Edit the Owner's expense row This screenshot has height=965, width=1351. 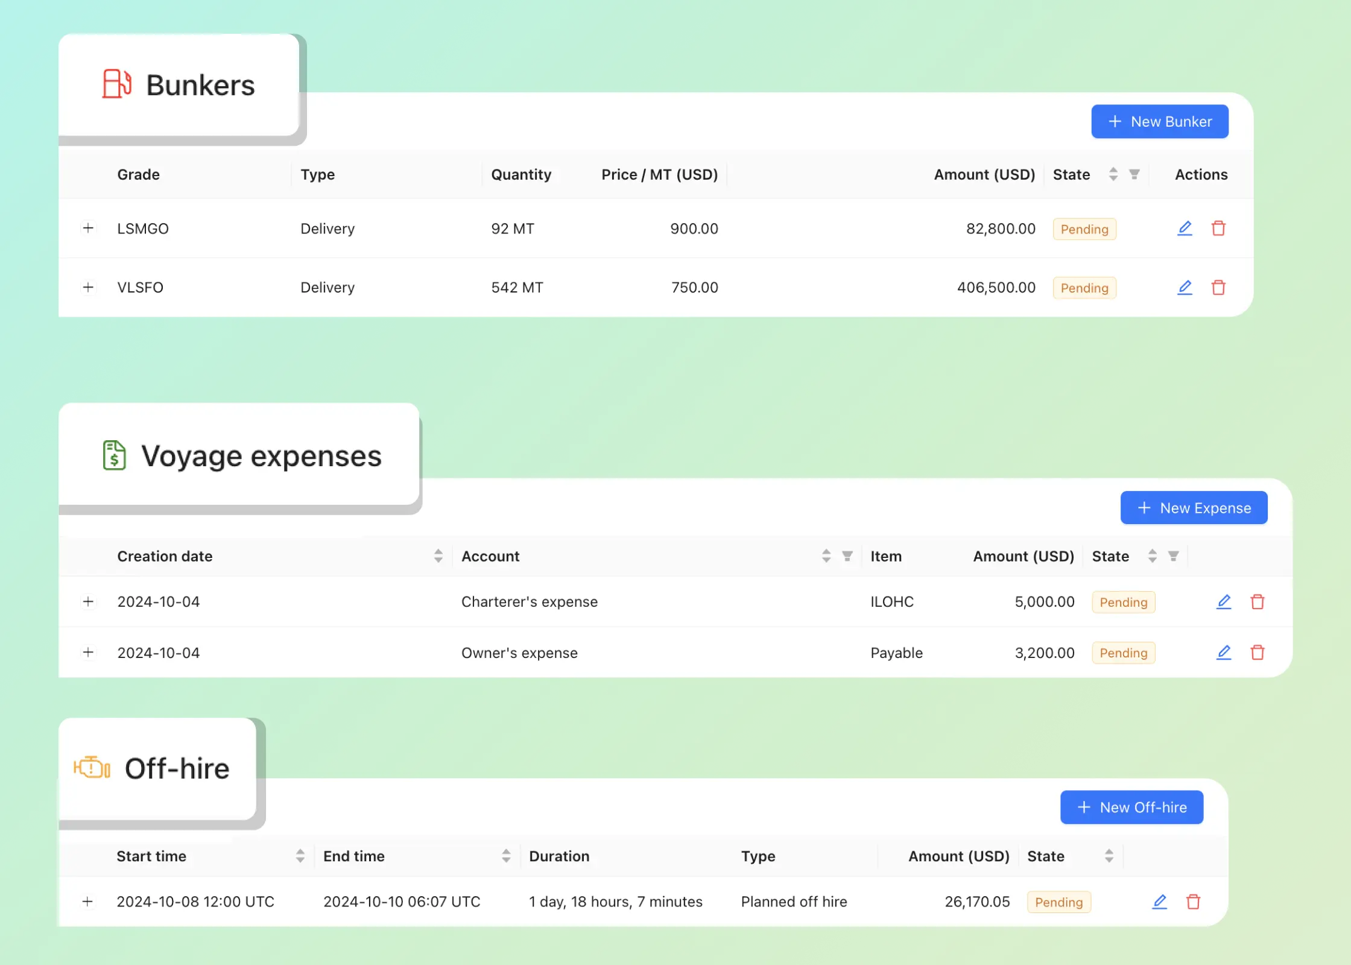pyautogui.click(x=1223, y=653)
